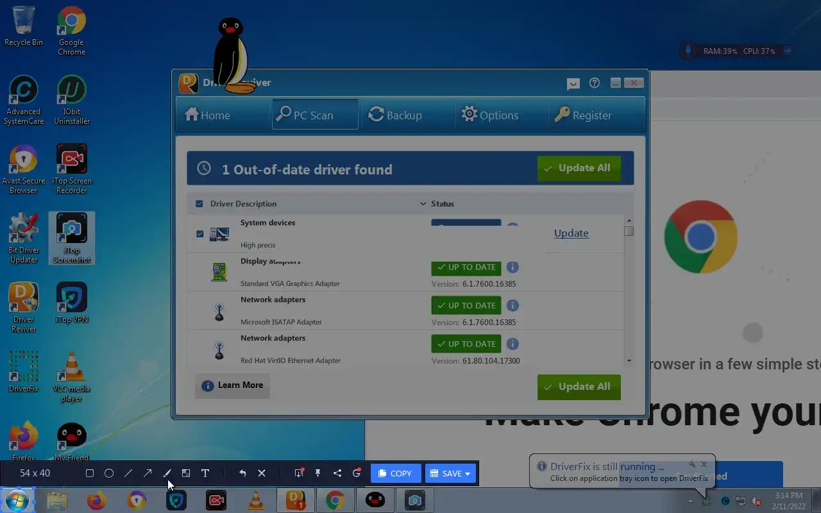Screen dimensions: 821x513
Task: Click the Learn More button
Action: click(x=232, y=385)
